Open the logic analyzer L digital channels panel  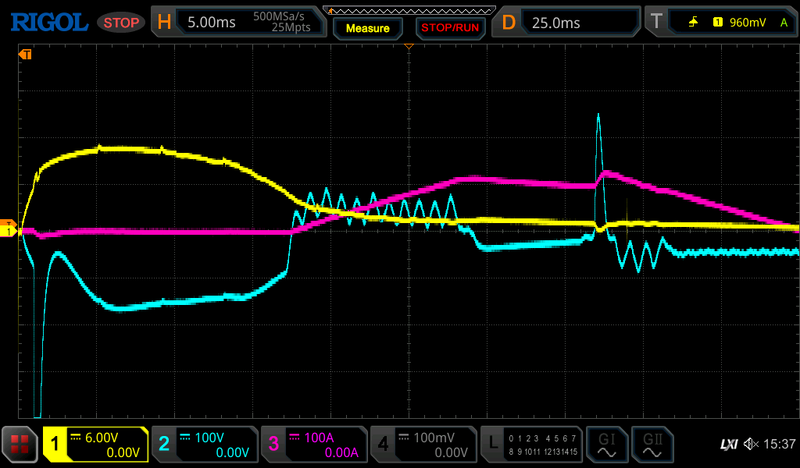pos(532,445)
